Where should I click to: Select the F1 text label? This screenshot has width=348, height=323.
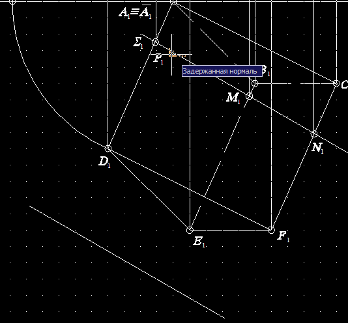coord(283,236)
